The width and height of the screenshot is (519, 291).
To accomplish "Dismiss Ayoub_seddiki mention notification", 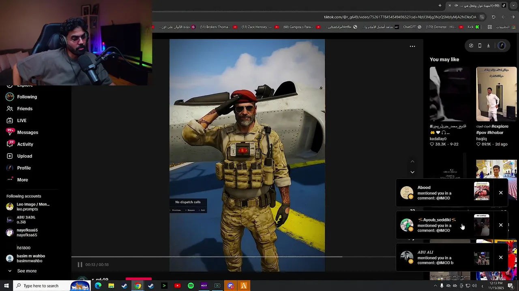I will click(x=501, y=225).
